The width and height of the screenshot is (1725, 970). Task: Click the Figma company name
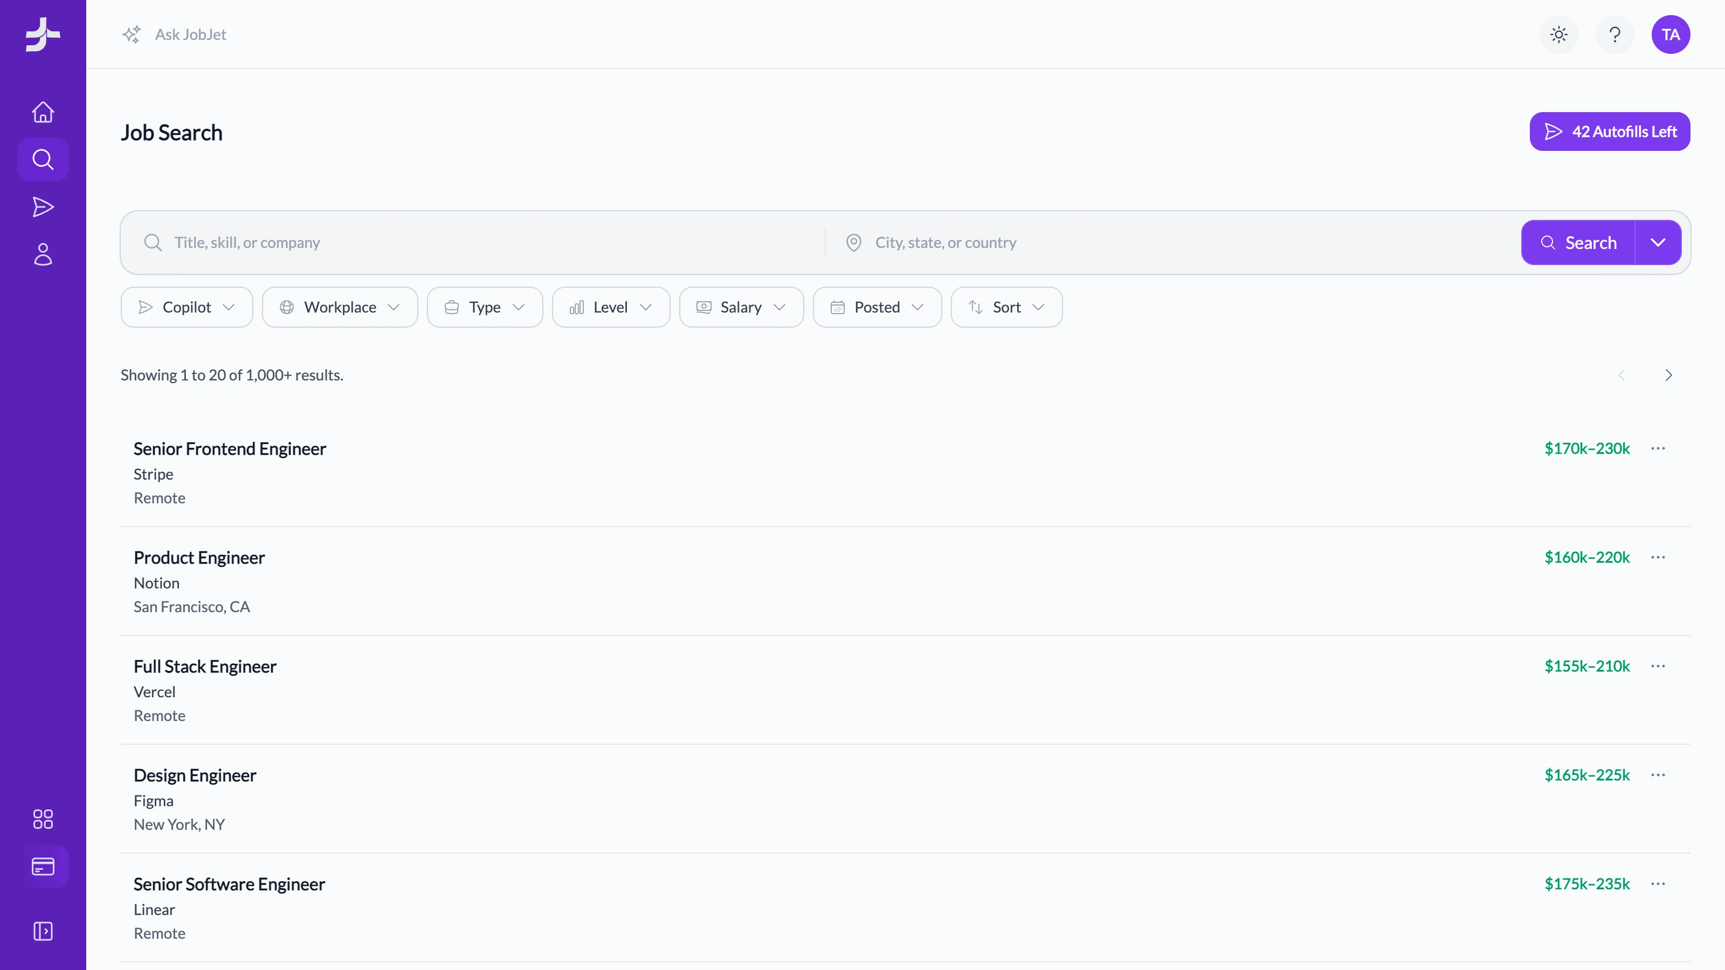coord(153,801)
